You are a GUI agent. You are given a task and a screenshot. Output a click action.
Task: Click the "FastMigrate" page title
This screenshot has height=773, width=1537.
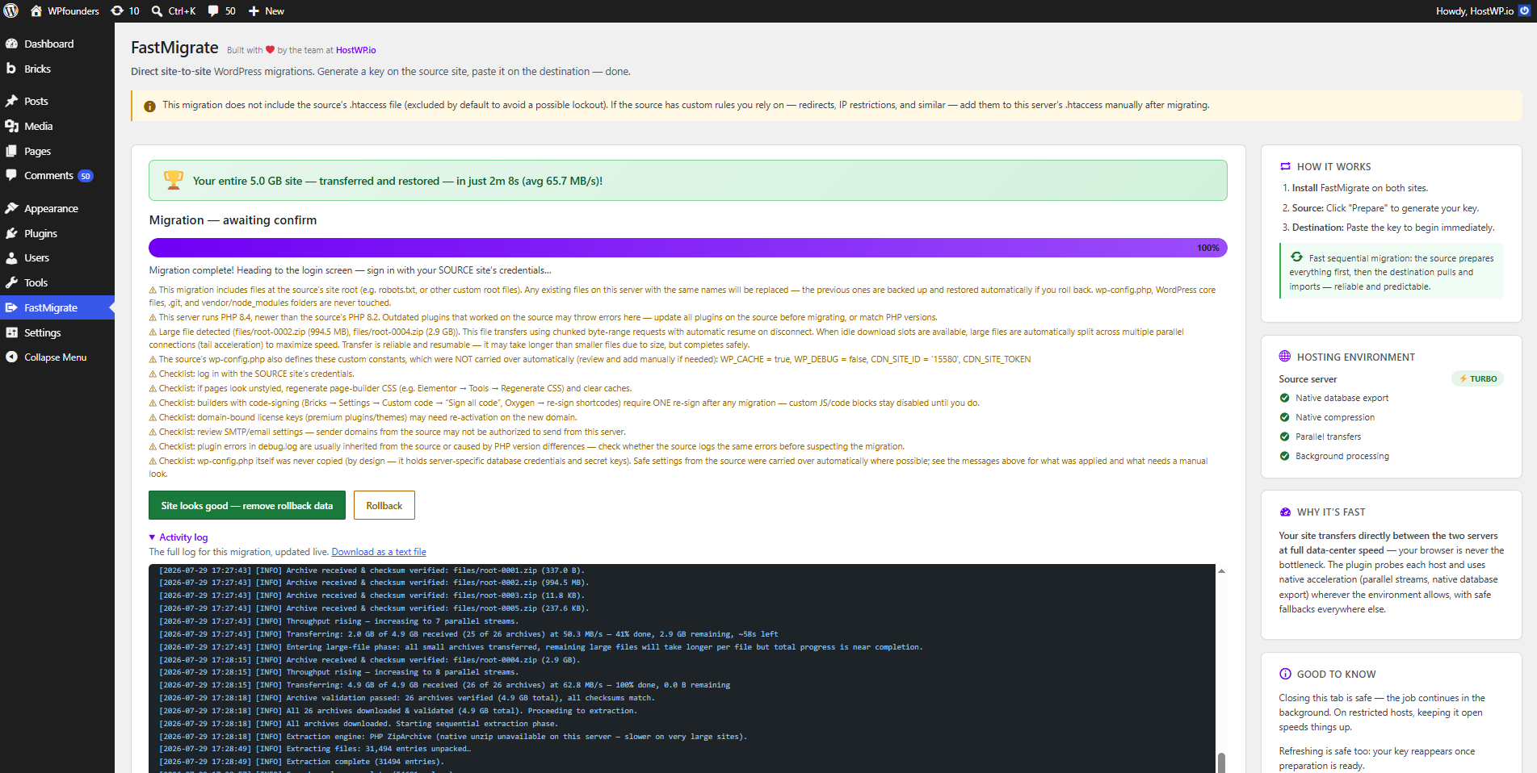[x=174, y=48]
